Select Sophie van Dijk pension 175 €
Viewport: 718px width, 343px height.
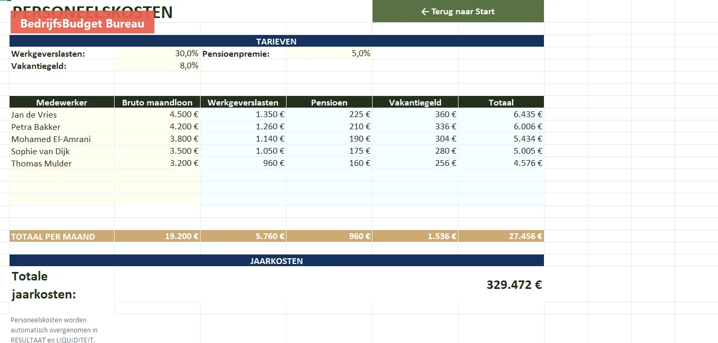click(330, 151)
